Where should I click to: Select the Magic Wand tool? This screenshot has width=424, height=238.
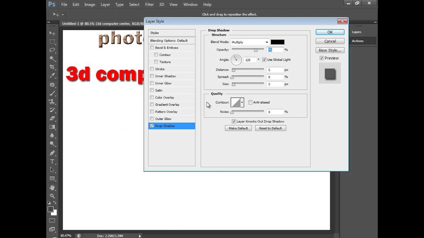(x=52, y=59)
